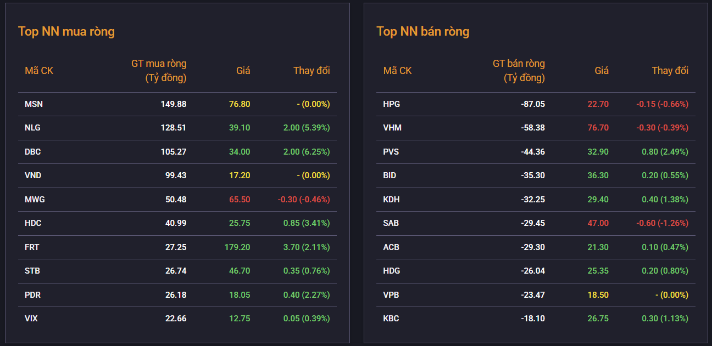This screenshot has height=346, width=712.
Task: Click VHM price 76.70
Action: tap(598, 128)
